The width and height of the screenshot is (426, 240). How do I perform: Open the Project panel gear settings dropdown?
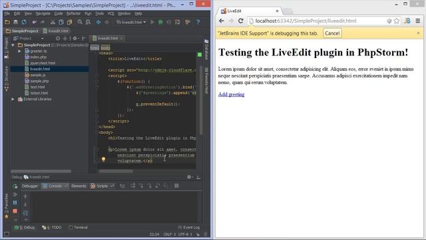click(x=75, y=39)
